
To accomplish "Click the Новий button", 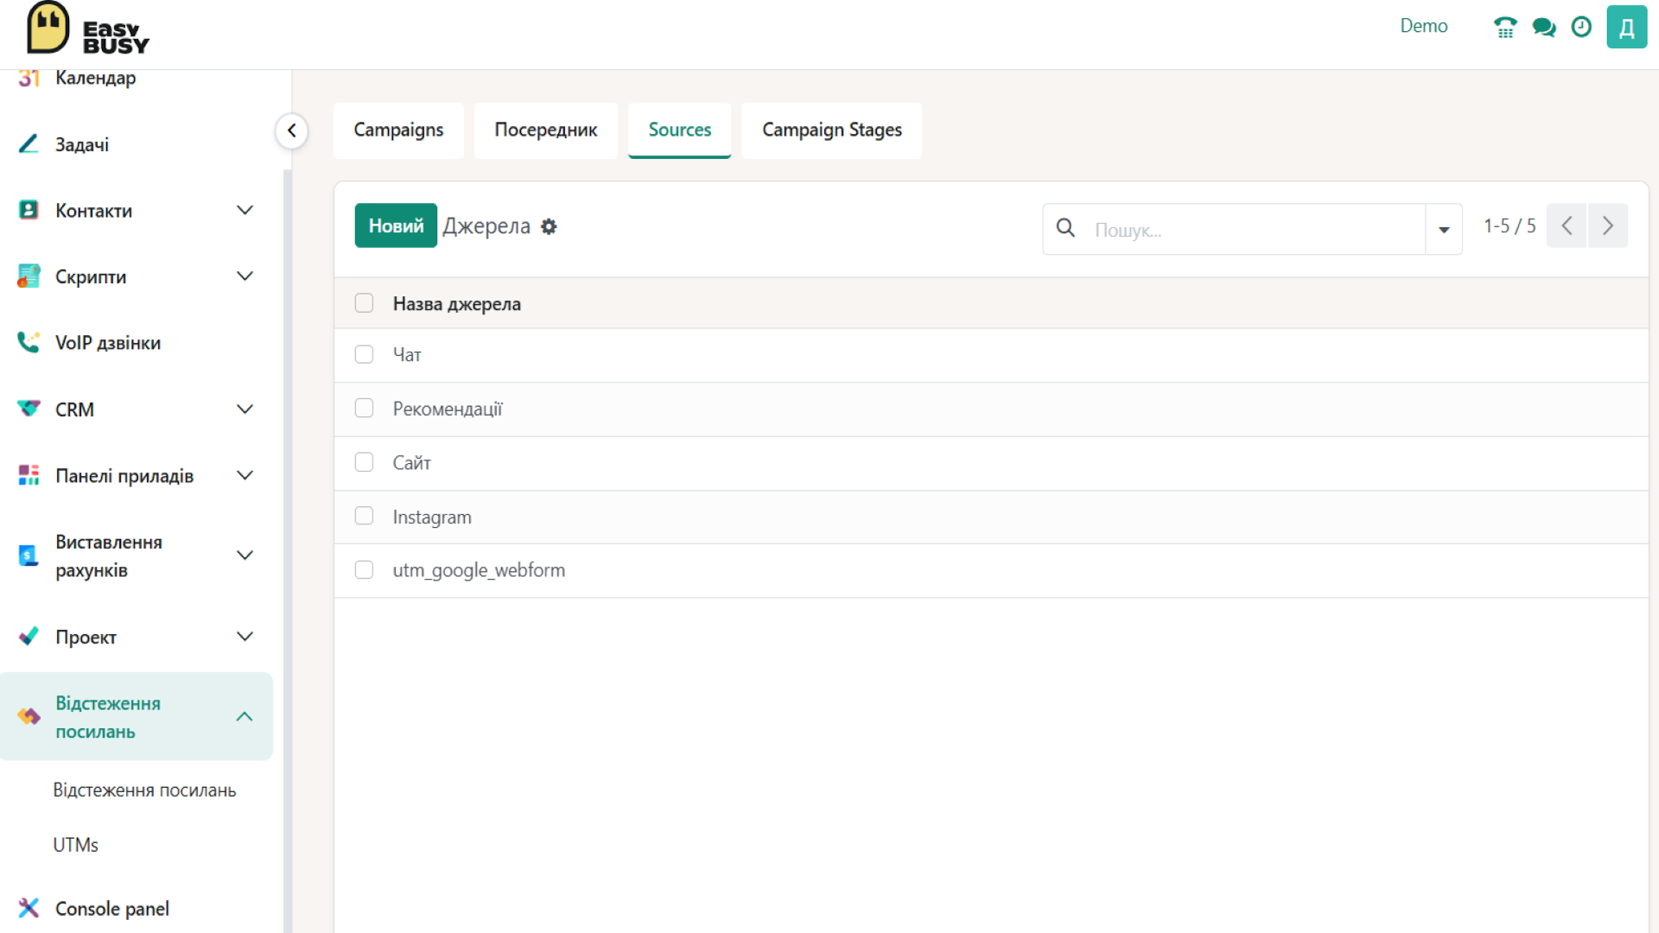I will (x=396, y=225).
